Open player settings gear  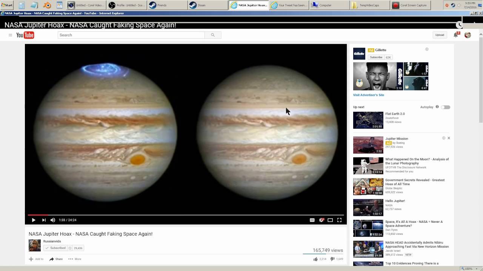click(x=321, y=220)
